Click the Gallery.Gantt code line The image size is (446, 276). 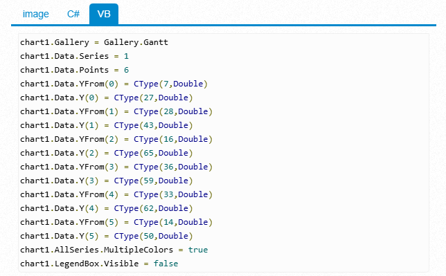pyautogui.click(x=94, y=42)
